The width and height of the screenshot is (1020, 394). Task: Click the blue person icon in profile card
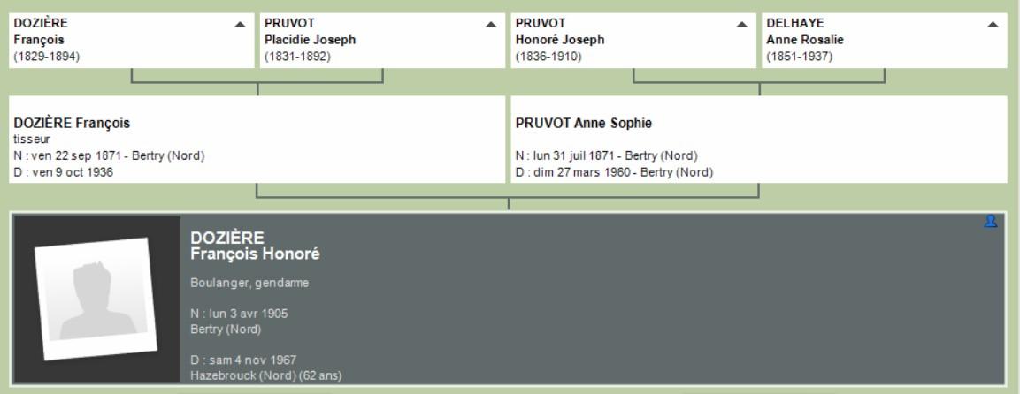click(x=990, y=222)
